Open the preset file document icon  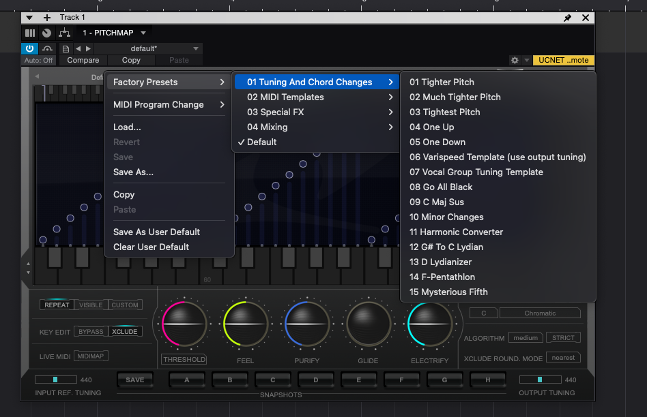coord(66,48)
